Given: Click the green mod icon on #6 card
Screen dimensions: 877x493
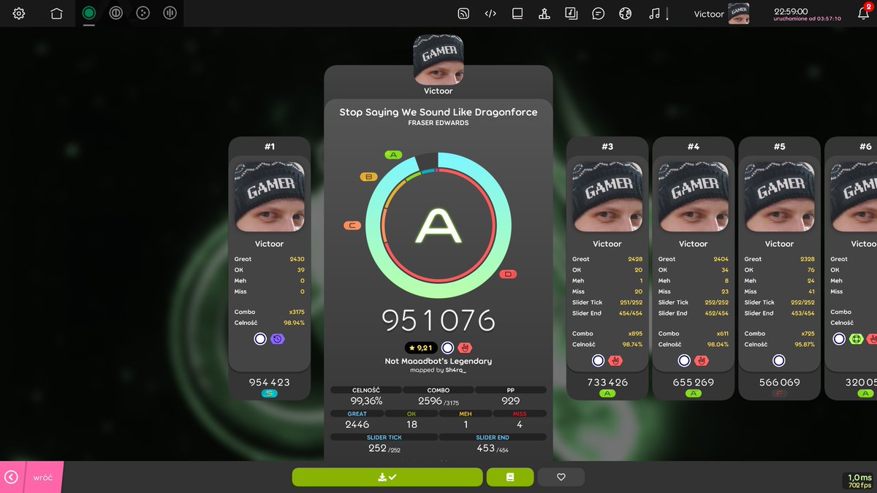Looking at the screenshot, I should click(856, 339).
